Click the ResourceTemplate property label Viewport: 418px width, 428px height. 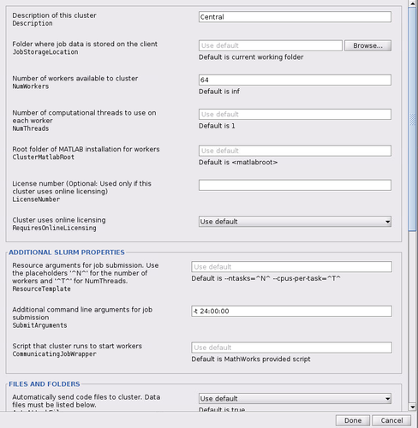(41, 289)
